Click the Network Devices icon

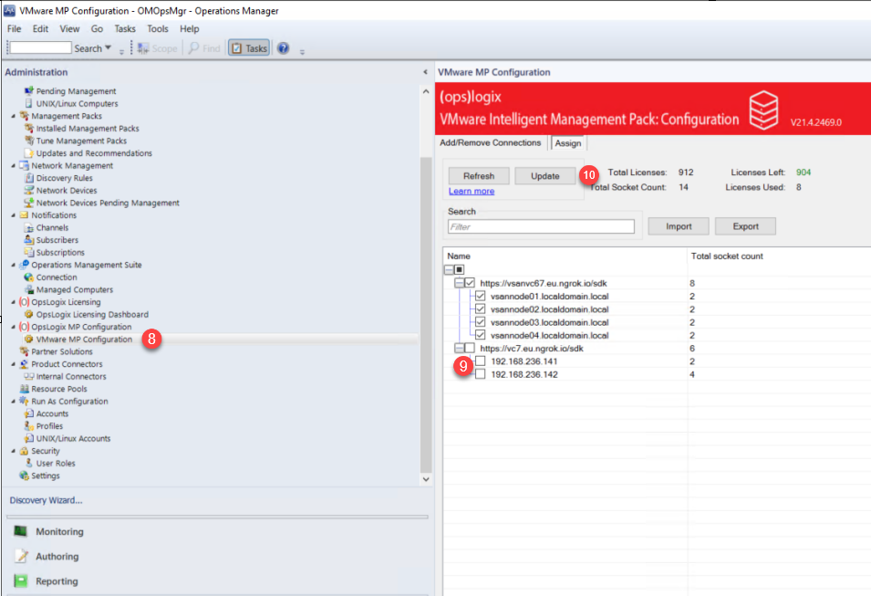(x=29, y=190)
